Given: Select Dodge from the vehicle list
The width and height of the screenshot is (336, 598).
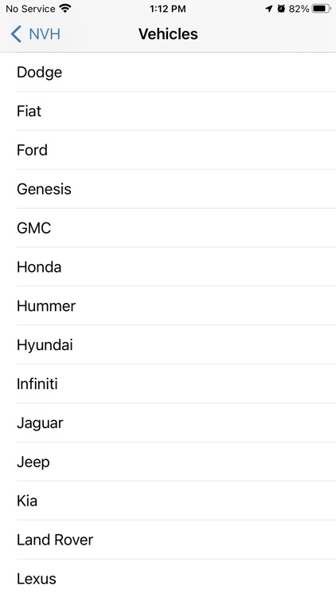Looking at the screenshot, I should pyautogui.click(x=168, y=72).
